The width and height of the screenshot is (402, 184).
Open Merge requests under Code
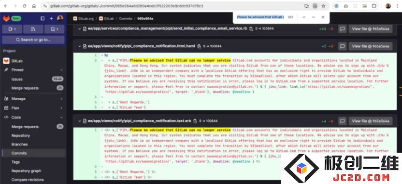[x=33, y=127]
